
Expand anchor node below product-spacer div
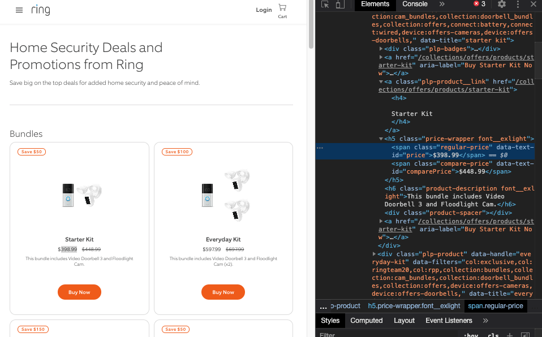coord(381,221)
